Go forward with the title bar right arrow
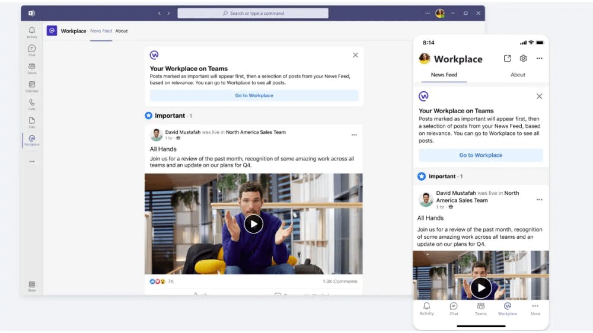 click(168, 13)
